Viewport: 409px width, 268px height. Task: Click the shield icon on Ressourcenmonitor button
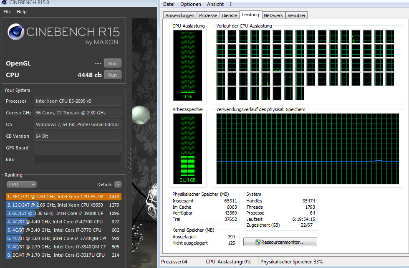coord(258,242)
